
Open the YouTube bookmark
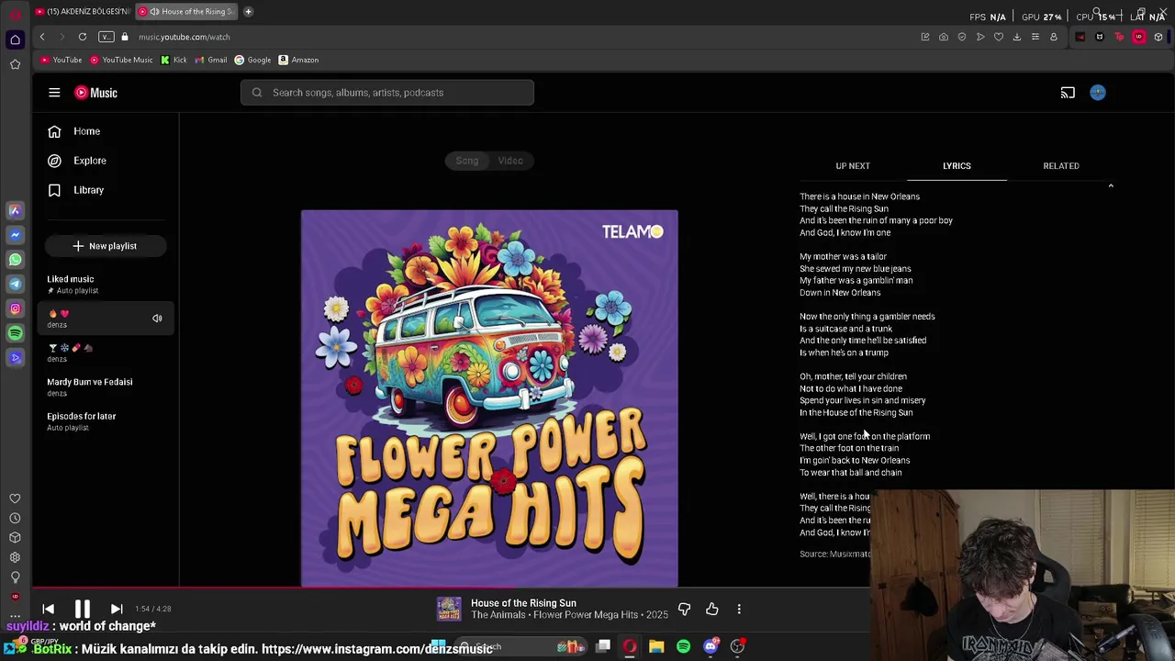click(62, 60)
